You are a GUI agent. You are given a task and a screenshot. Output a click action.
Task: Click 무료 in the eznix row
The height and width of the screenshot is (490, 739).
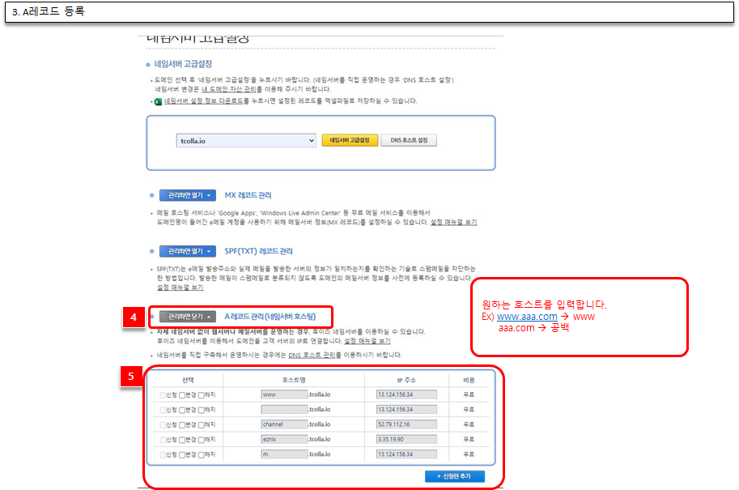pos(469,439)
